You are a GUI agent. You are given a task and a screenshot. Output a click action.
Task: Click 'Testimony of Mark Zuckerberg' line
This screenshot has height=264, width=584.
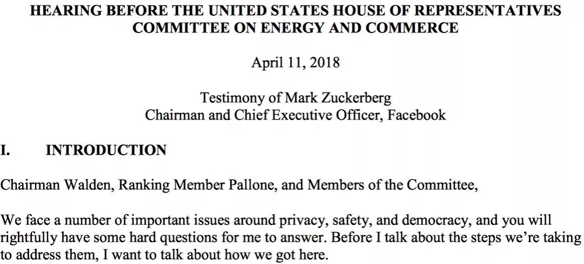(x=295, y=98)
